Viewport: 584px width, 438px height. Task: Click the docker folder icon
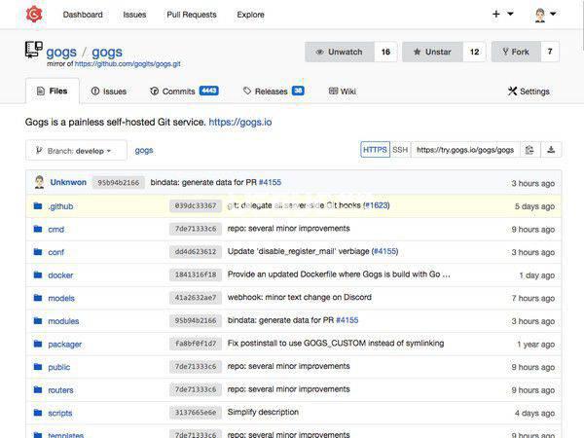pyautogui.click(x=38, y=274)
